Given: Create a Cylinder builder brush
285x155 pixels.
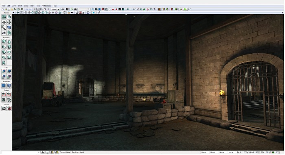Looking at the screenshot, I should click(x=9, y=47).
